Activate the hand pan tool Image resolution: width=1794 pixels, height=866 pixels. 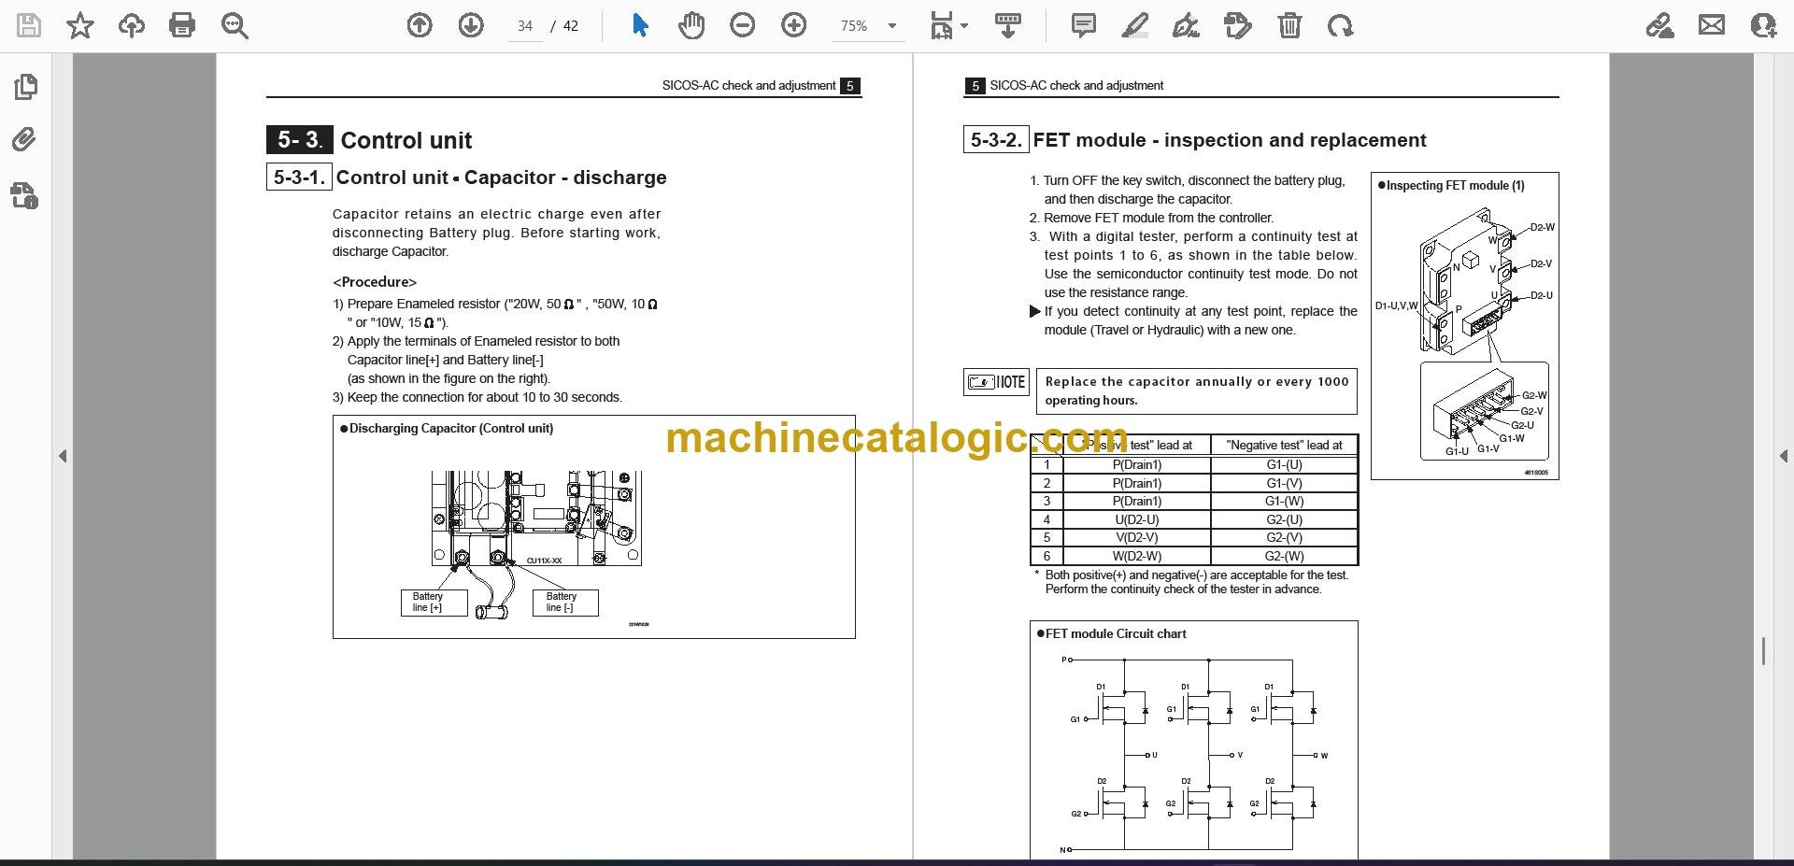(x=691, y=26)
